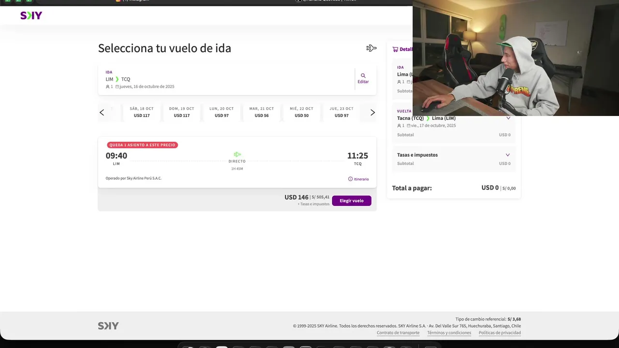Screen dimensions: 619x348
Task: Click the vie., 17 de octubre, 2025 date
Action: 433,126
